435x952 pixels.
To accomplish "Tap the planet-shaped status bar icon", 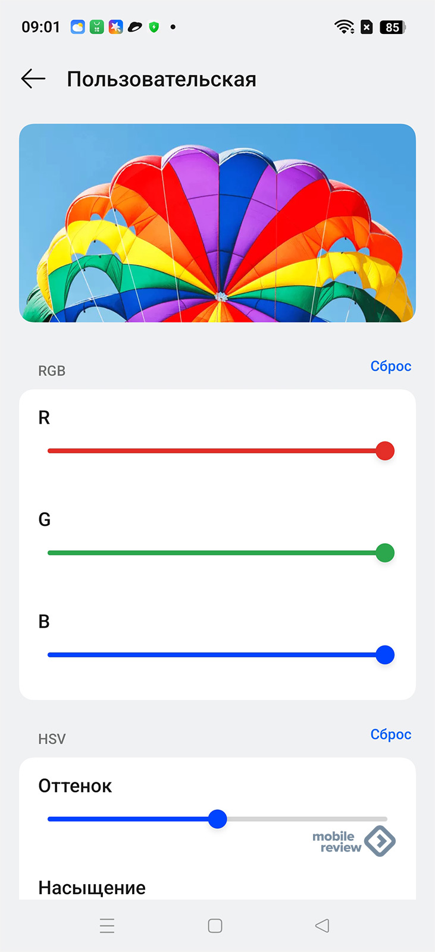I will tap(135, 27).
